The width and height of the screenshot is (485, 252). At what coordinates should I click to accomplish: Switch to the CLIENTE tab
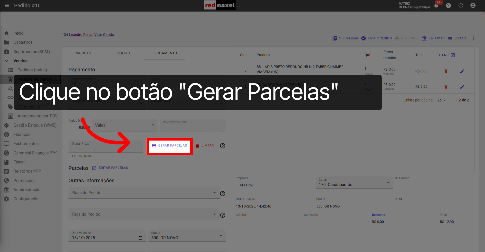124,53
